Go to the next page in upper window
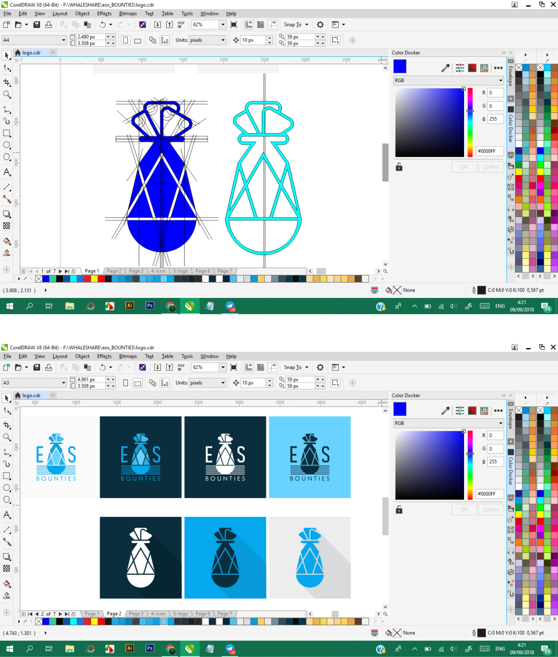 click(x=60, y=271)
